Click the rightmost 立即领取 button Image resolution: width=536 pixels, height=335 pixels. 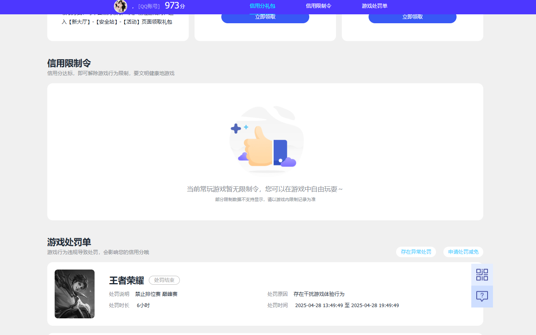pyautogui.click(x=412, y=18)
